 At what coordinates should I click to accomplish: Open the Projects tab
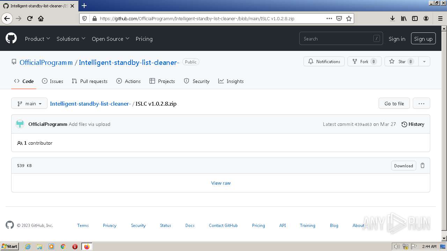tap(162, 81)
